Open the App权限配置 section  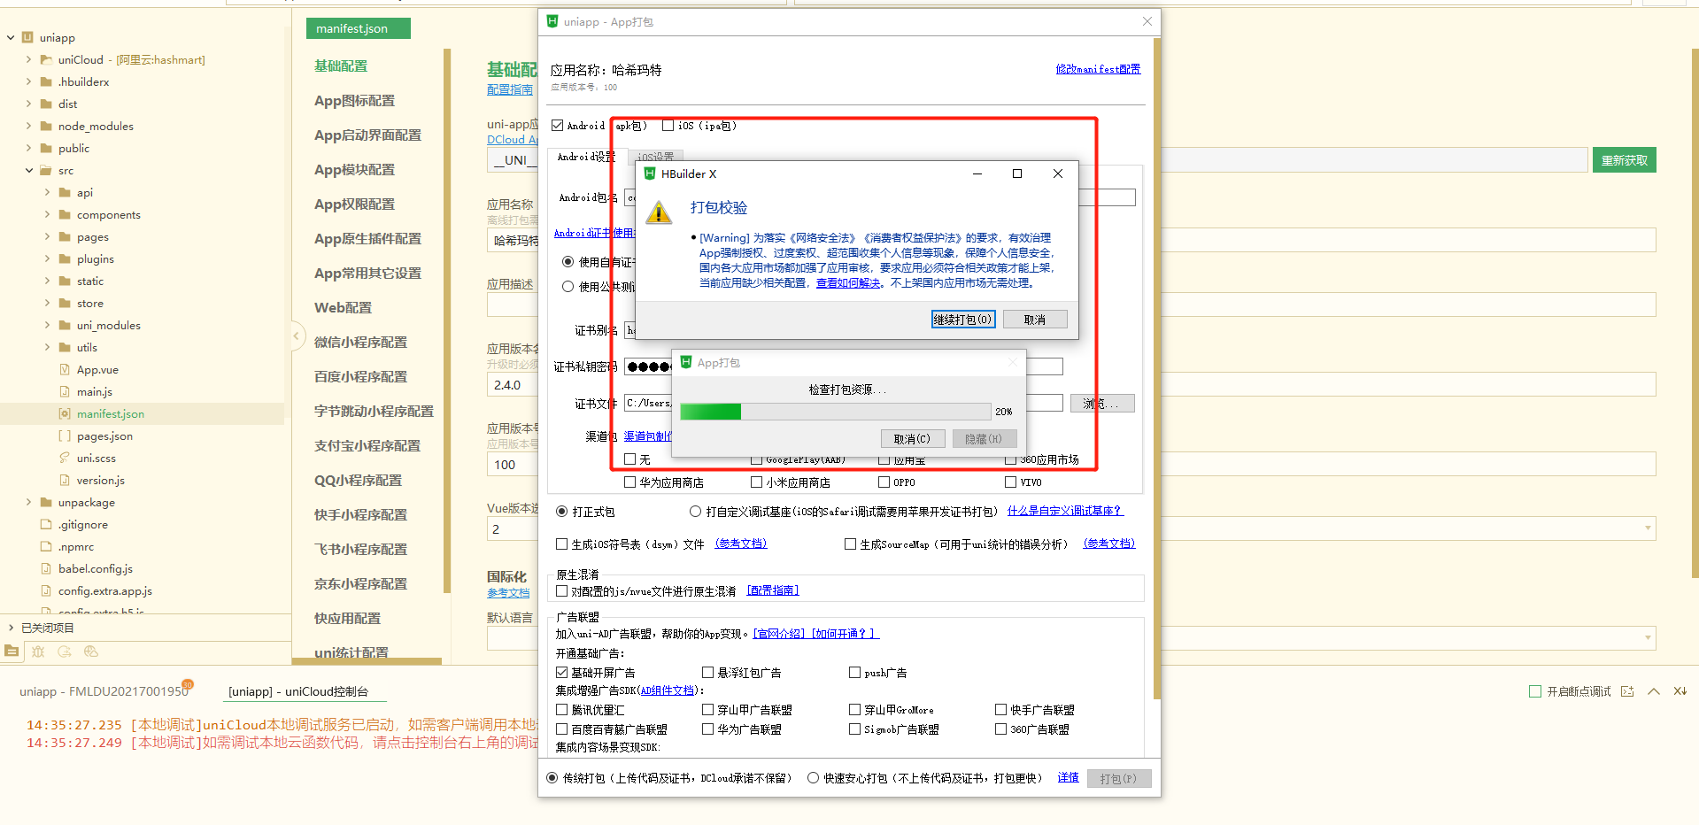[355, 204]
